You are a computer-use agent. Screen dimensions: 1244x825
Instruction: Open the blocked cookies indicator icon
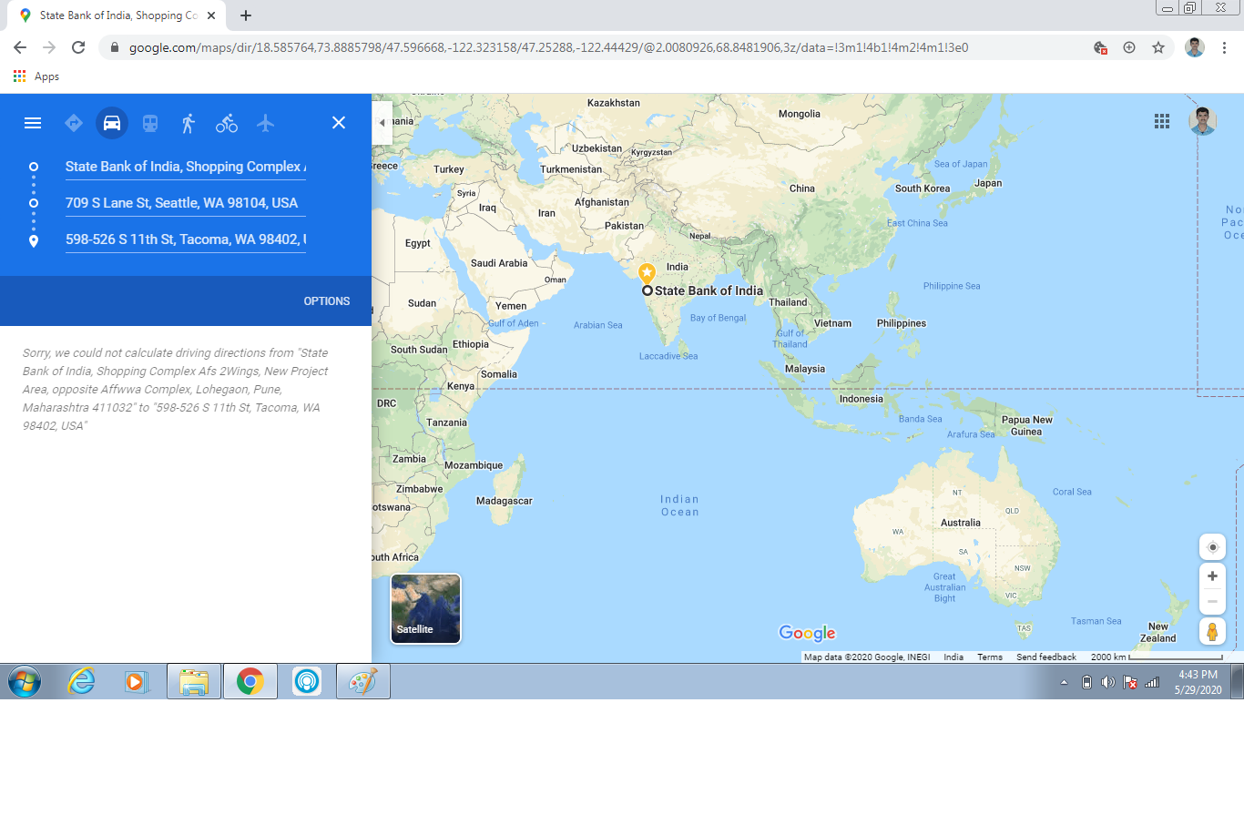[x=1100, y=47]
